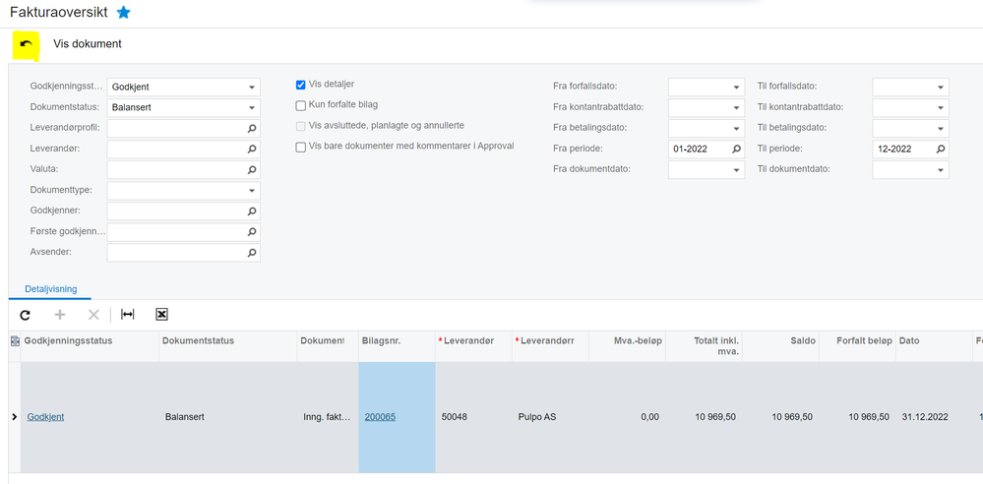
Task: Open the Godkjent status link
Action: pyautogui.click(x=45, y=417)
